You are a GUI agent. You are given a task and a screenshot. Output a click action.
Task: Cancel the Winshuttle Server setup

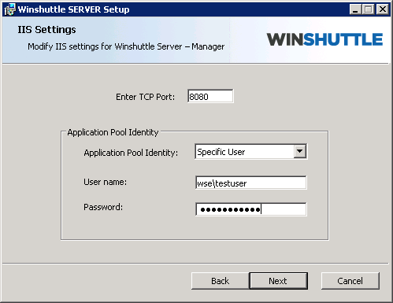click(x=350, y=281)
